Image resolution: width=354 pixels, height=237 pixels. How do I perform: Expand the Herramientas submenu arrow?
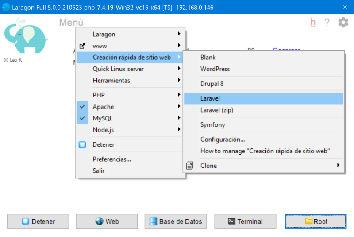tap(179, 80)
